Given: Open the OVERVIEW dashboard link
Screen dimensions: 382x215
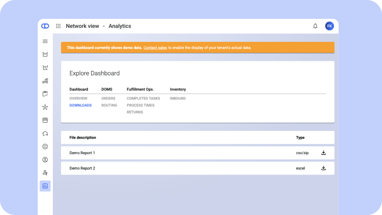Looking at the screenshot, I should pos(78,99).
